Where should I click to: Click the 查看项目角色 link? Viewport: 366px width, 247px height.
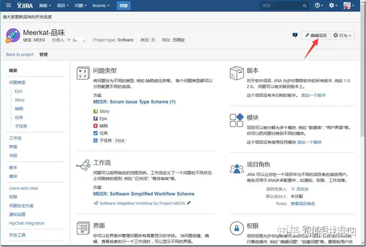click(303, 204)
